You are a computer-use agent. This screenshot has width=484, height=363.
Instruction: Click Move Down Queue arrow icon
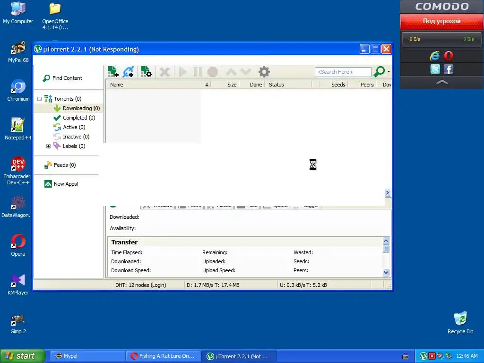click(x=246, y=72)
